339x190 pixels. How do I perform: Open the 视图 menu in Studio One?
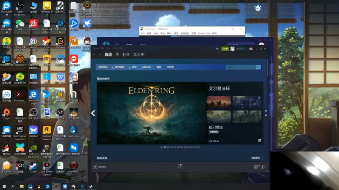(x=194, y=33)
